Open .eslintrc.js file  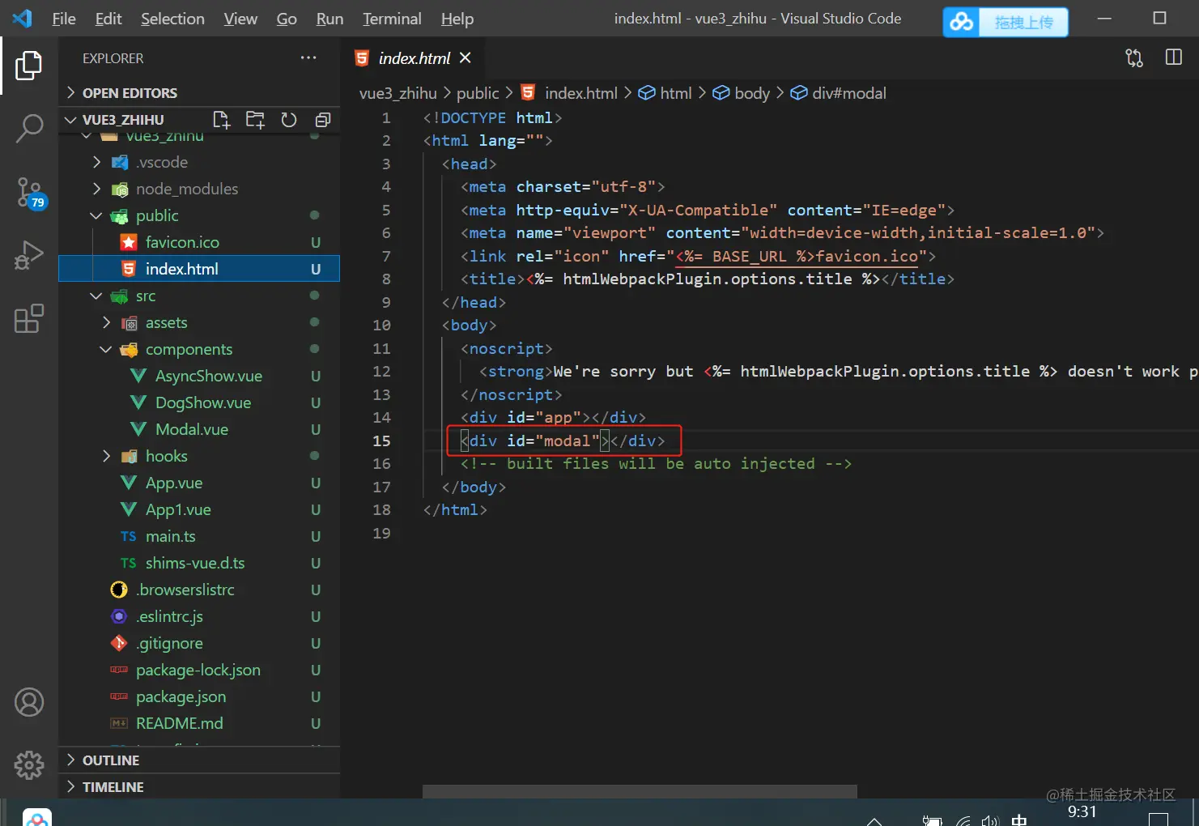point(199,616)
